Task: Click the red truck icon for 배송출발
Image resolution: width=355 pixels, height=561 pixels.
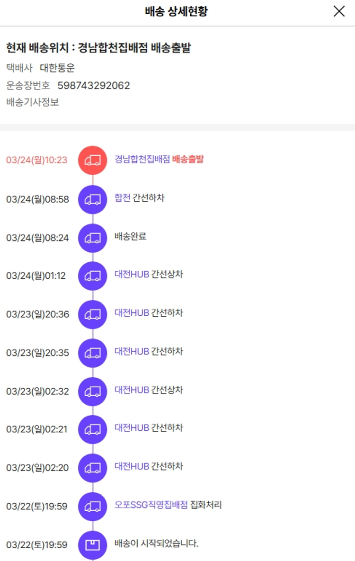Action: pos(93,160)
